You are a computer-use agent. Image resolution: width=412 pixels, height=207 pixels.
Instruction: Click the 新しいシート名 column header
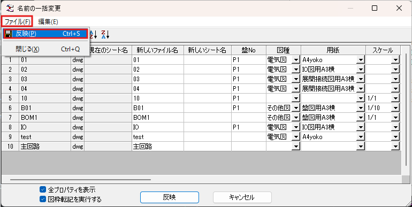click(208, 50)
